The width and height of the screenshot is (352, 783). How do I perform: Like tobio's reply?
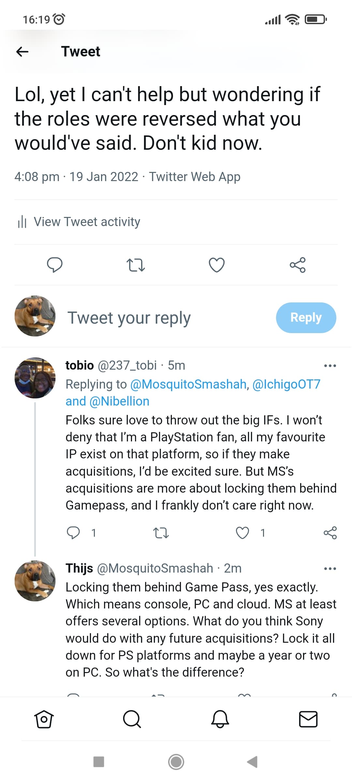tap(242, 533)
